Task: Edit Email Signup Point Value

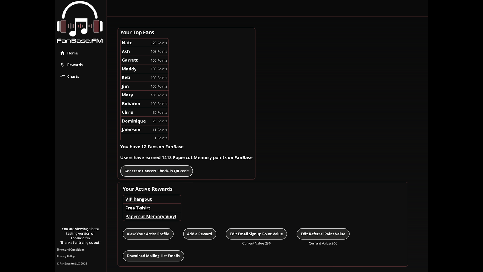Action: point(256,234)
